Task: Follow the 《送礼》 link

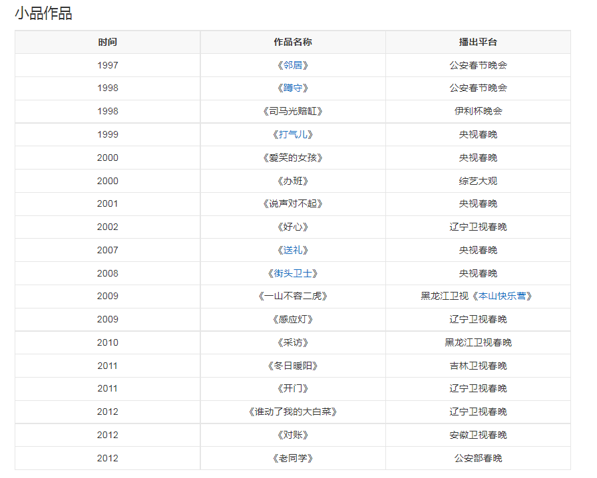Action: click(292, 250)
